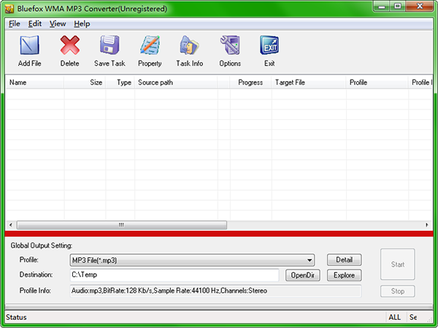Click the horizontal scrollbar thumb
The height and width of the screenshot is (328, 438).
click(x=121, y=225)
